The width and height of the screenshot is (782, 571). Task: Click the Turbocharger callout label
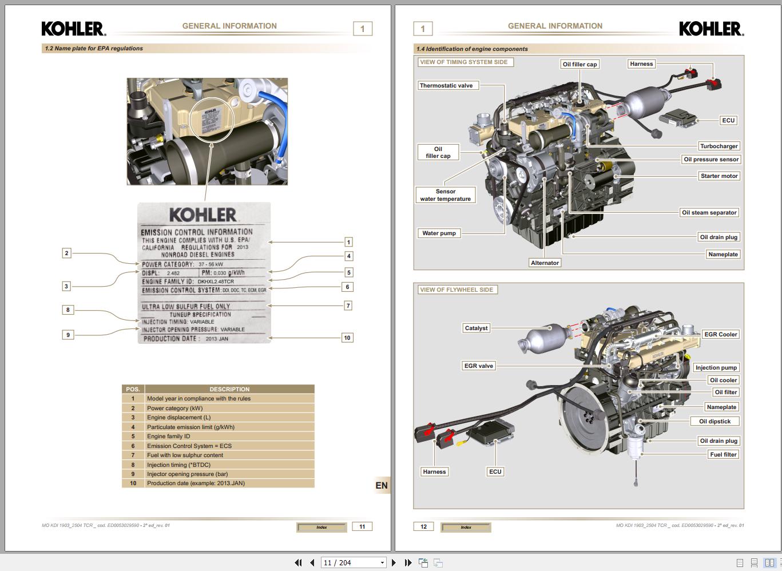tap(719, 146)
